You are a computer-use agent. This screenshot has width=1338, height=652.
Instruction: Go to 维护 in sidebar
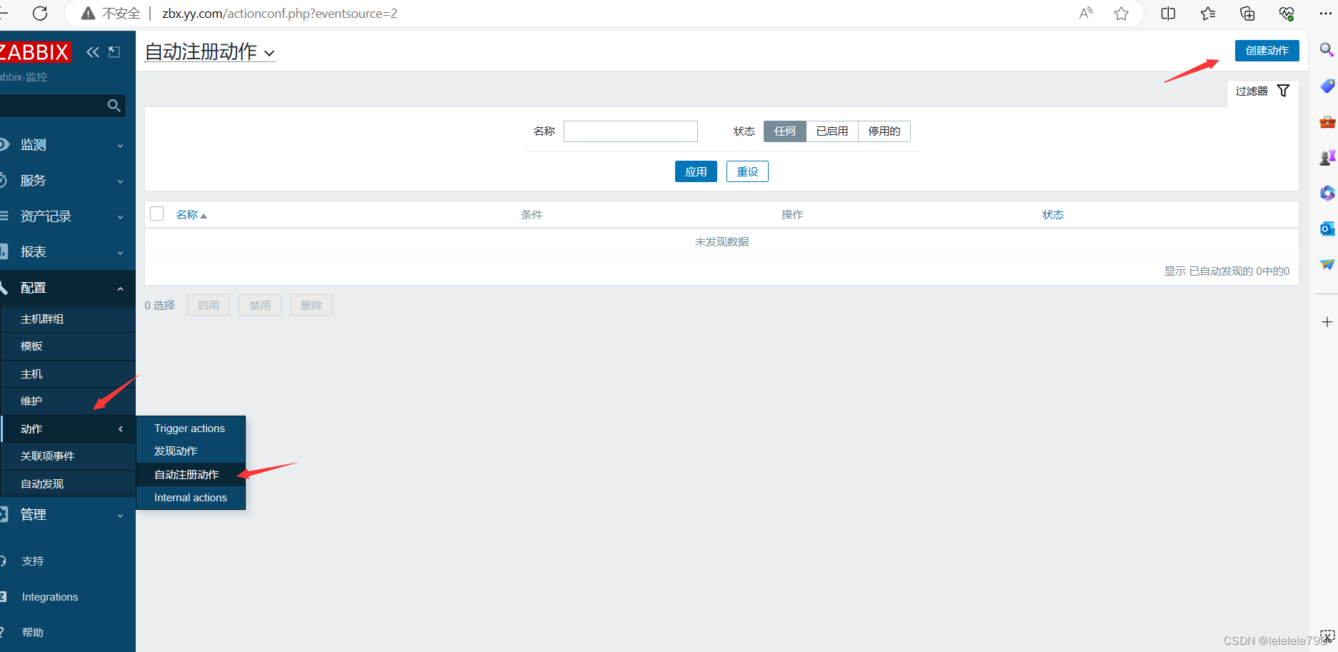(68, 401)
